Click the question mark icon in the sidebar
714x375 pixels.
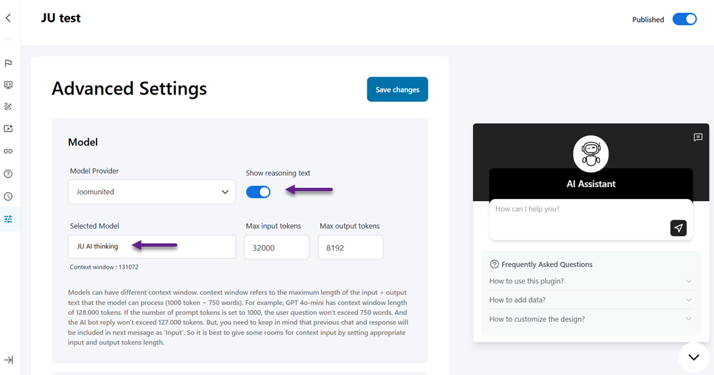tap(8, 174)
